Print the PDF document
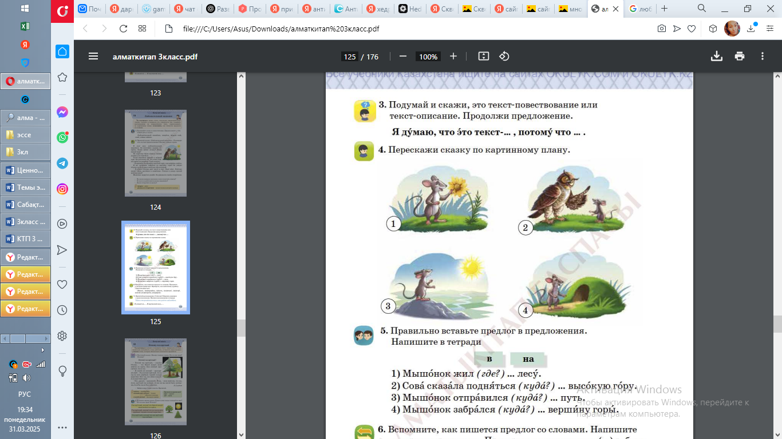This screenshot has height=439, width=782. [740, 56]
